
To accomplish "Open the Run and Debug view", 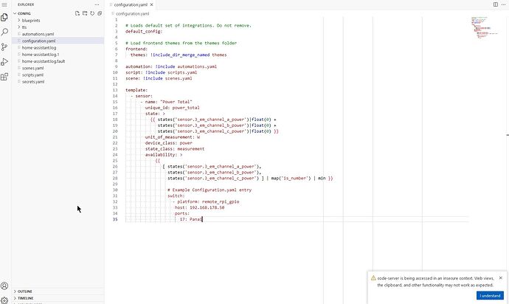I will pos(5,61).
